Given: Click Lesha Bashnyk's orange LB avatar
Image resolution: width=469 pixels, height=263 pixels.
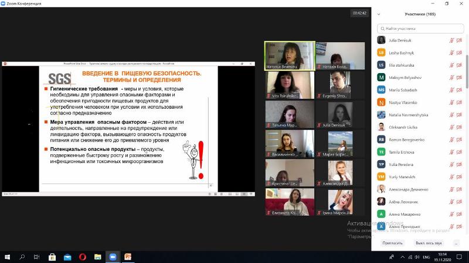Looking at the screenshot, I should pyautogui.click(x=381, y=53).
